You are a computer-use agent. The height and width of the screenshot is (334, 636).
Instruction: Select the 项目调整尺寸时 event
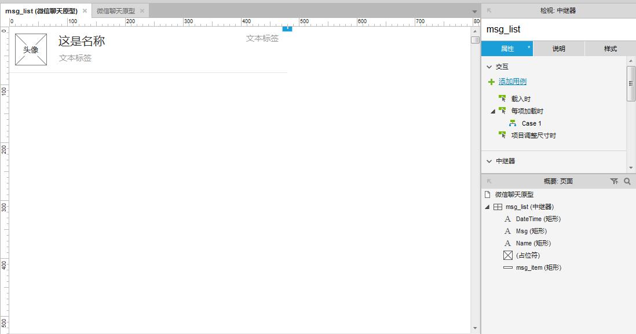[x=533, y=135]
